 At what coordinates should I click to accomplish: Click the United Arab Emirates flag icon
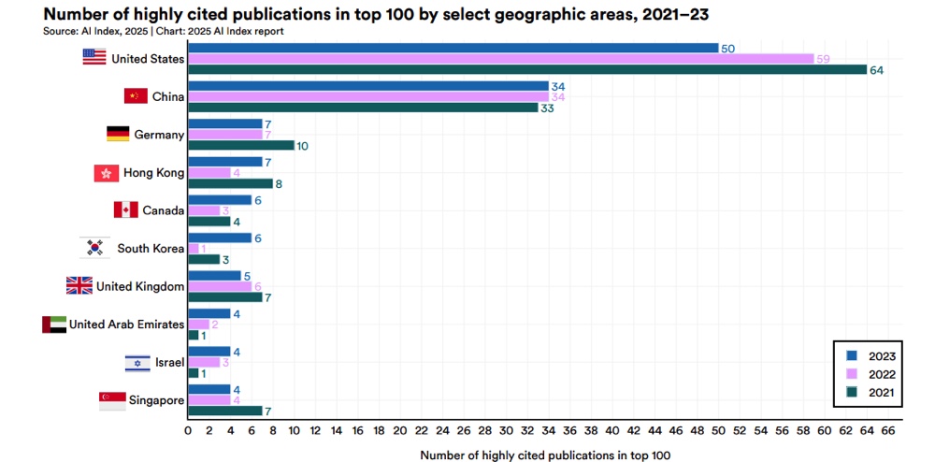tap(54, 325)
